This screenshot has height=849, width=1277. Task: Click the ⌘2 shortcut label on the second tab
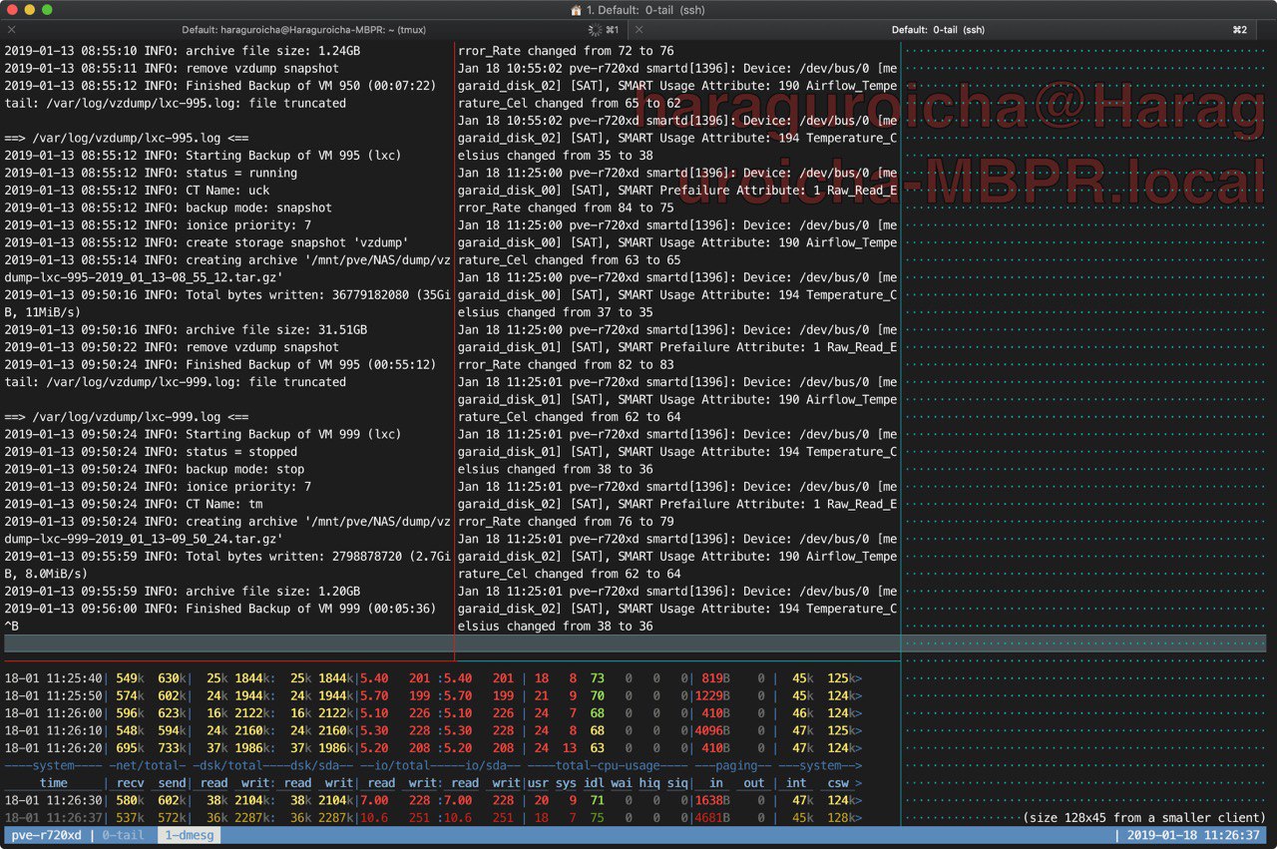(x=1240, y=30)
